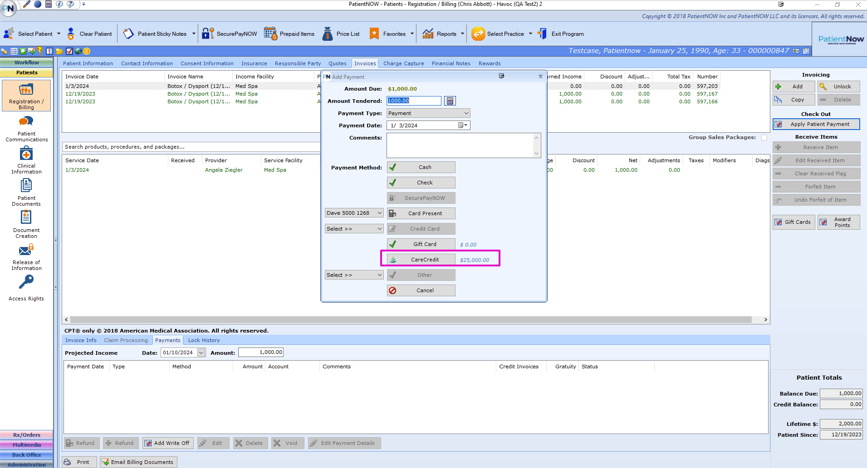Open SecurePayNOW from the top ribbon

click(230, 33)
